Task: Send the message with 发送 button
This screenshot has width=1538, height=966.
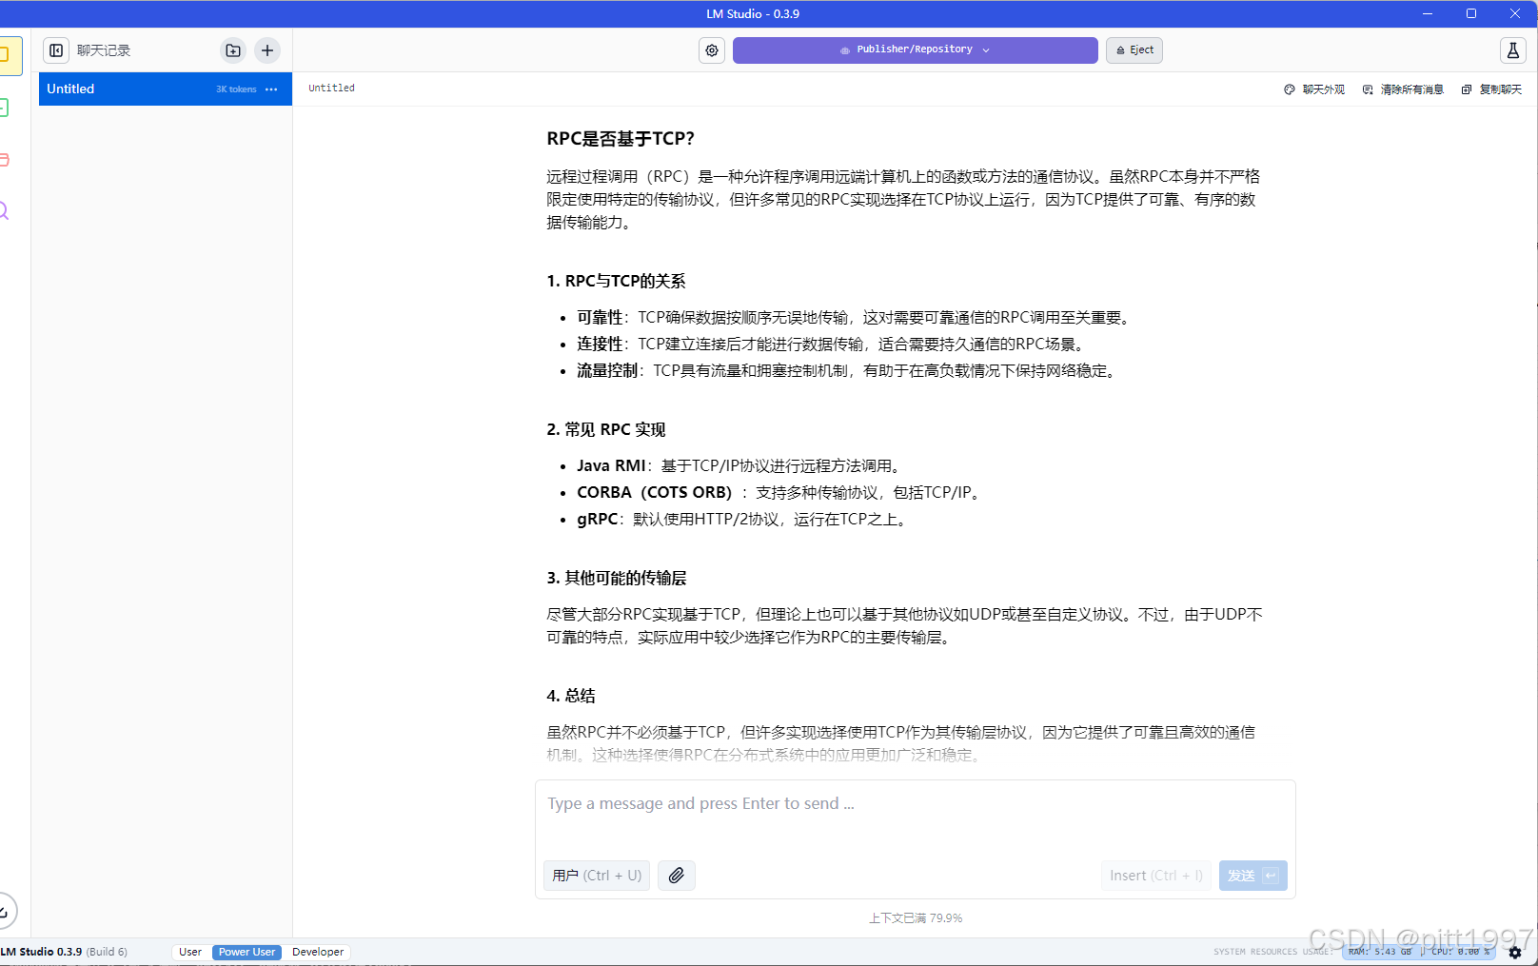Action: pos(1252,876)
